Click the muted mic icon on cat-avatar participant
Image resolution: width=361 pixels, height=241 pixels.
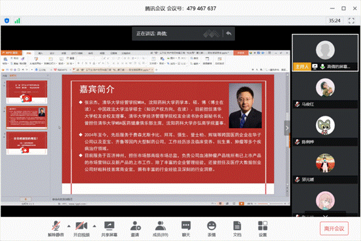[x=297, y=142]
